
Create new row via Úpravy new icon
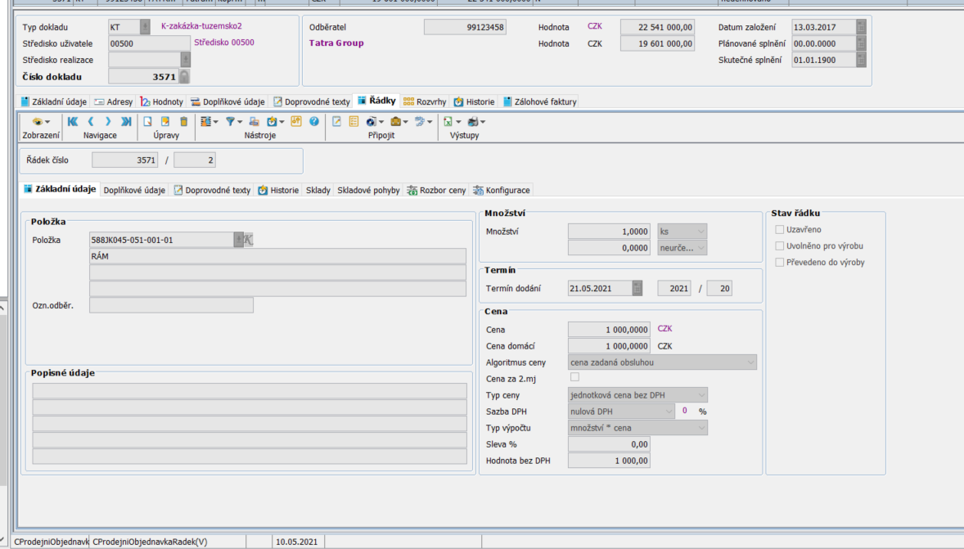(148, 121)
